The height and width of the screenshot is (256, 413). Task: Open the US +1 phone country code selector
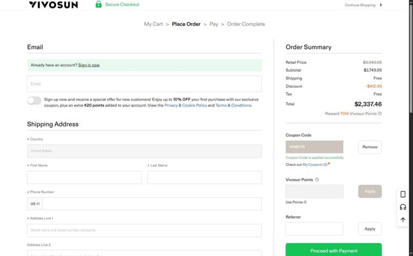coord(35,204)
